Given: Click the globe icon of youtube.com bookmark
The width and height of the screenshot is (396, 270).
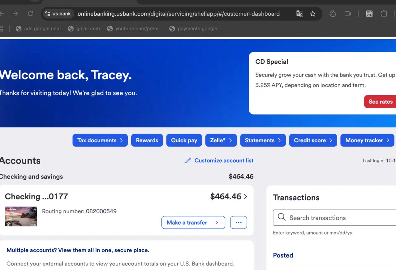Looking at the screenshot, I should click(110, 29).
